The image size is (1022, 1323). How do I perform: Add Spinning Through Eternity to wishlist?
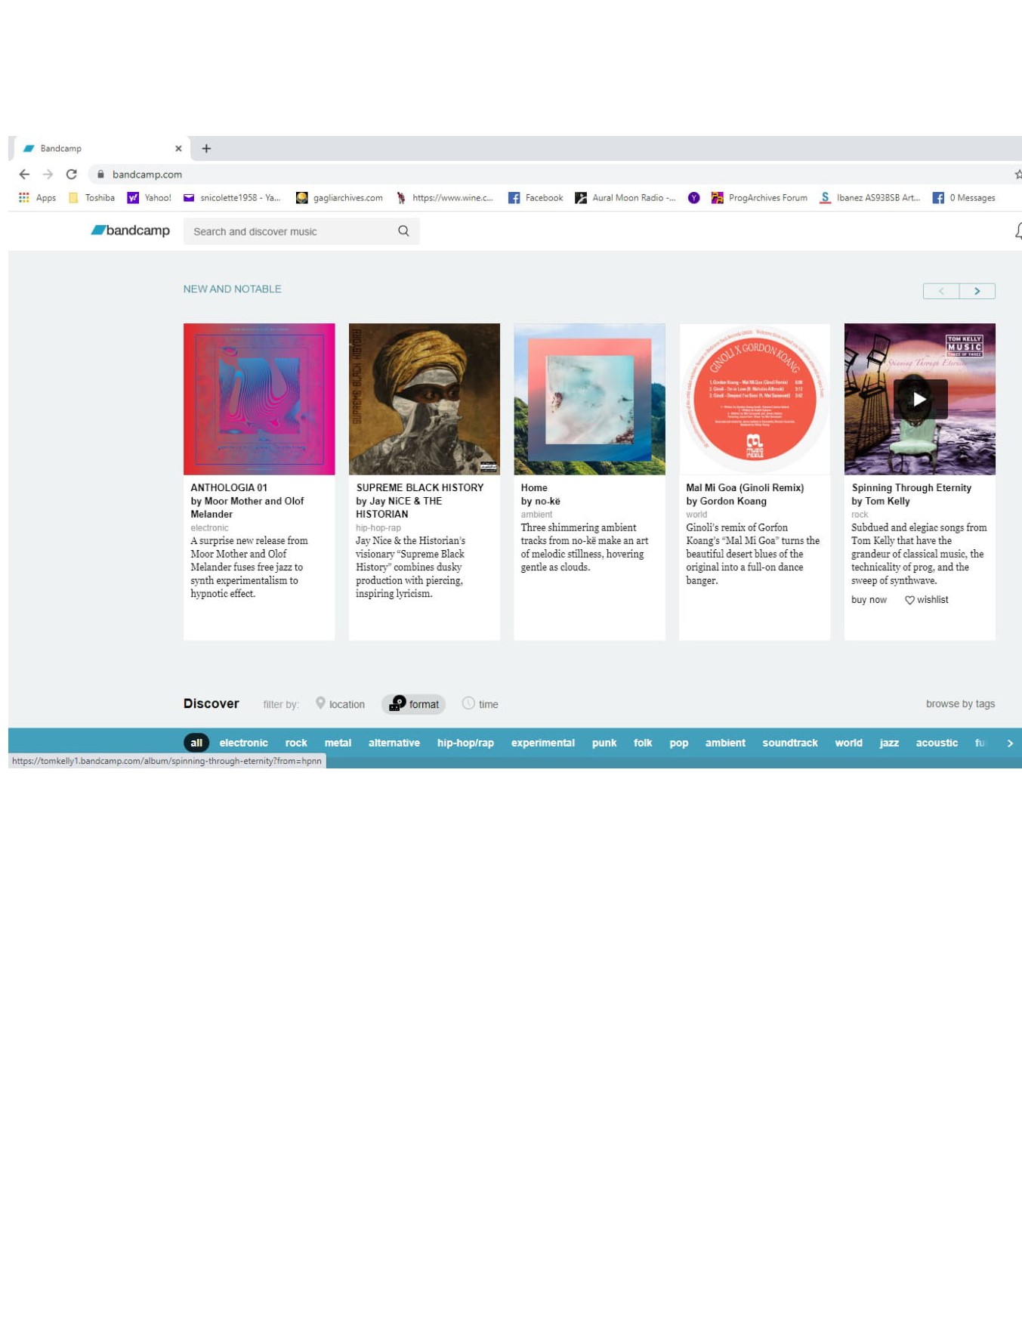point(927,600)
